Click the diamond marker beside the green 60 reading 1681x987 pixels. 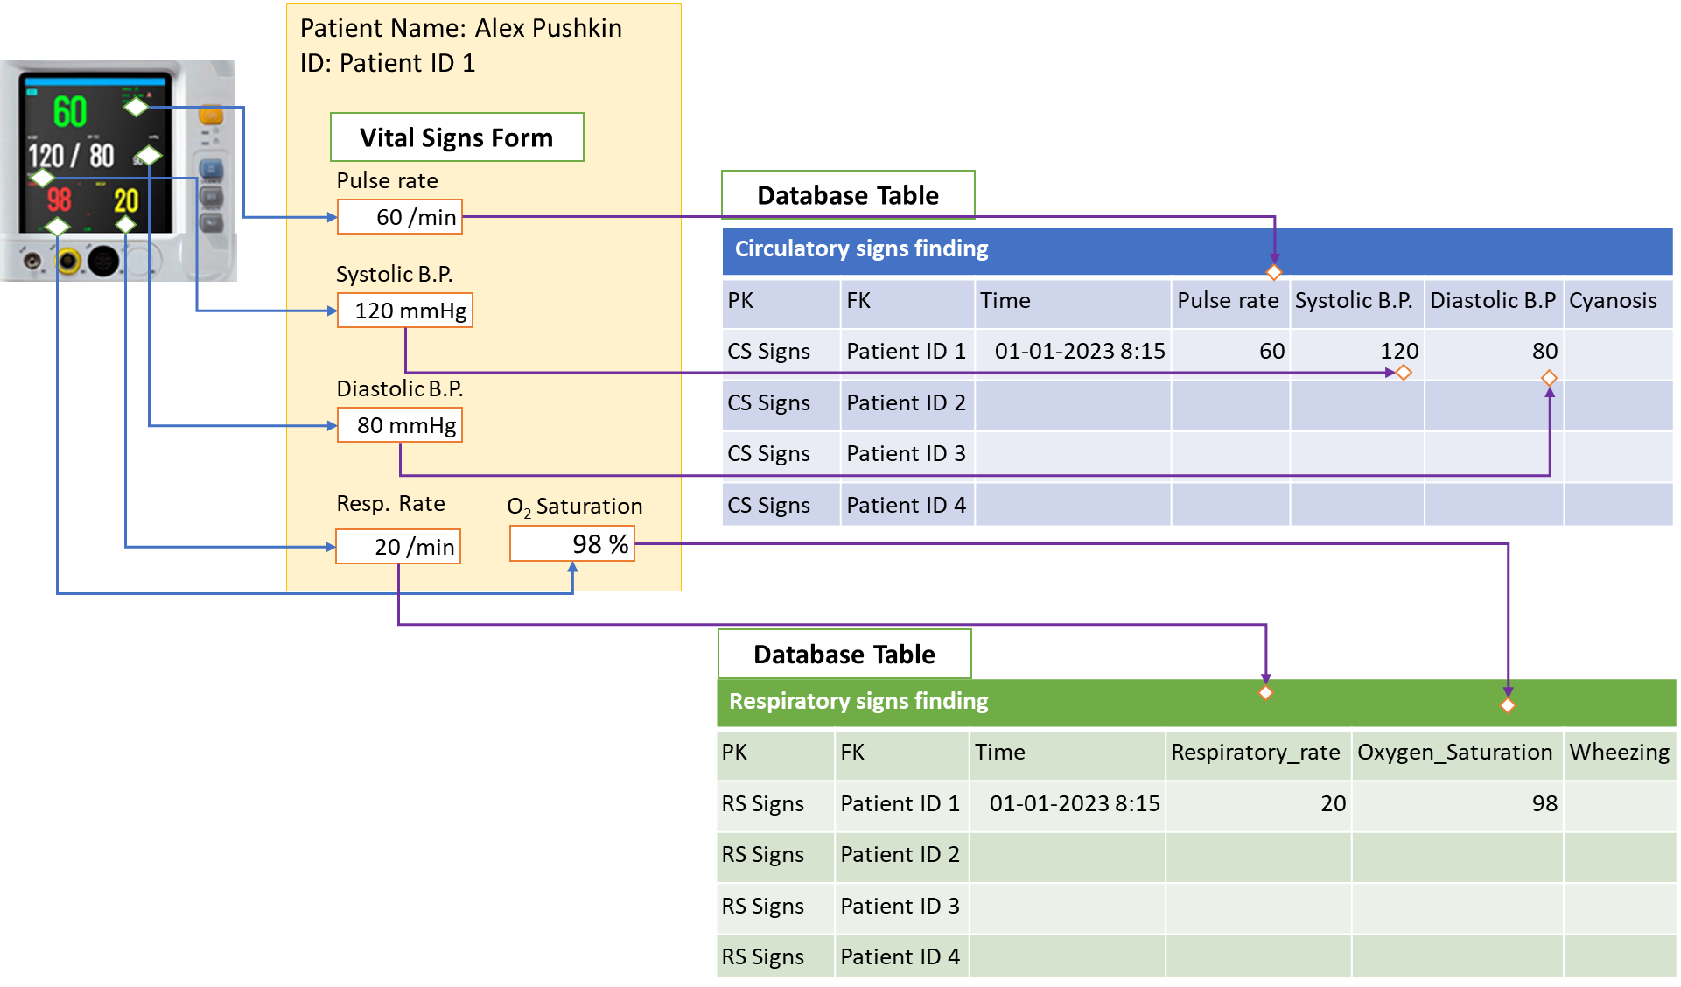pos(136,107)
